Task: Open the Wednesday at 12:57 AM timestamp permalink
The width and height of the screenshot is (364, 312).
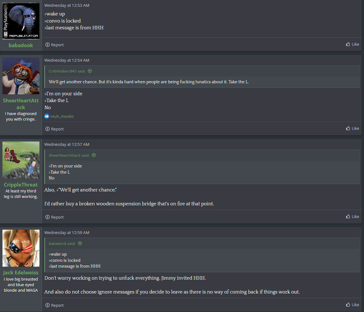Action: pyautogui.click(x=67, y=144)
